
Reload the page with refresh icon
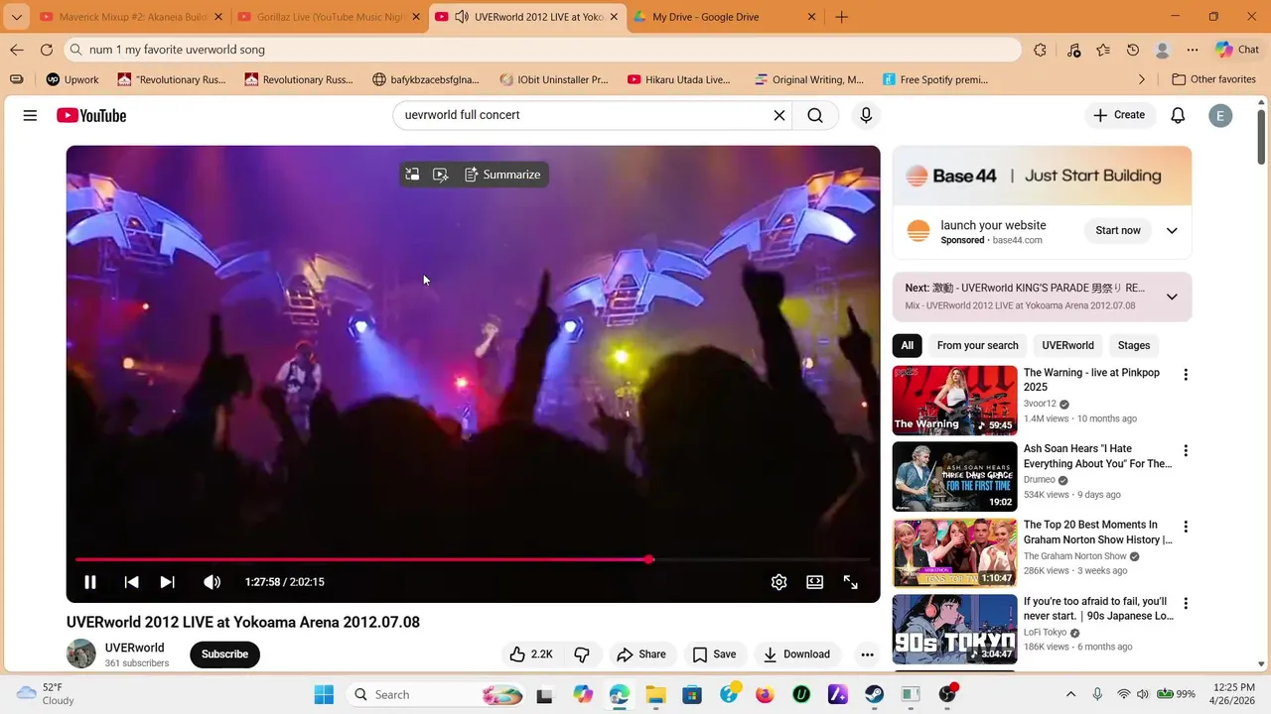[x=47, y=50]
